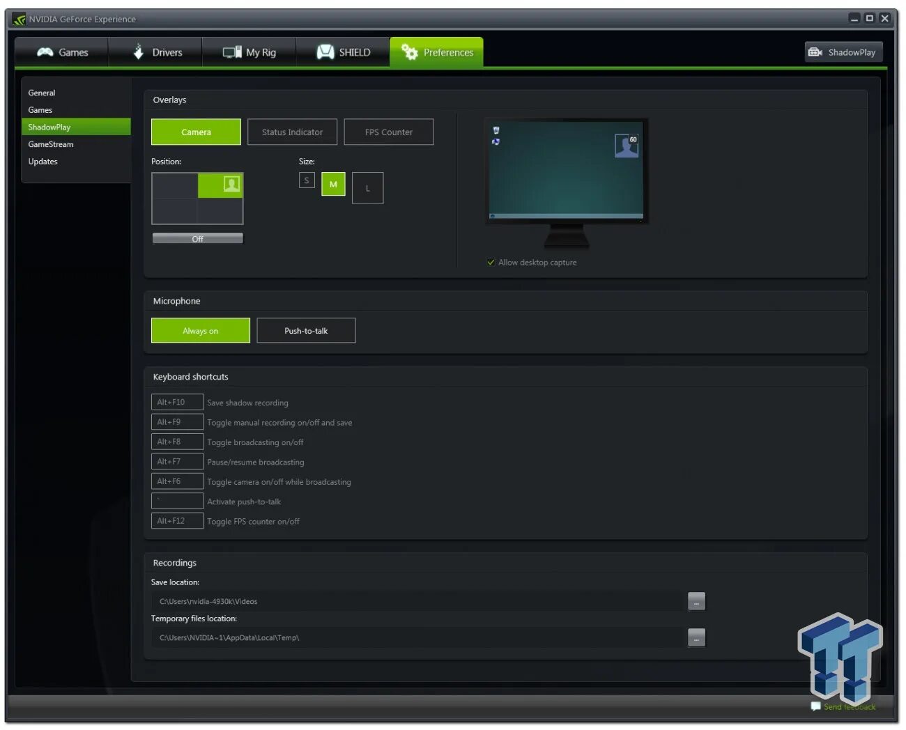Open General preferences in sidebar
The image size is (906, 730).
(42, 93)
